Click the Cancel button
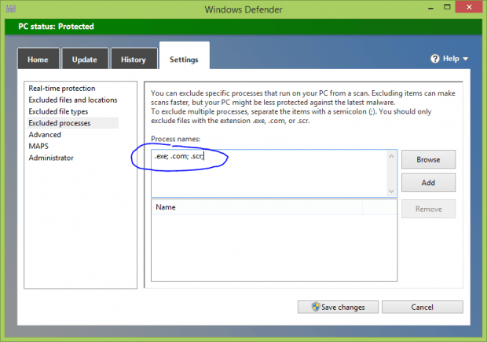 tap(422, 307)
